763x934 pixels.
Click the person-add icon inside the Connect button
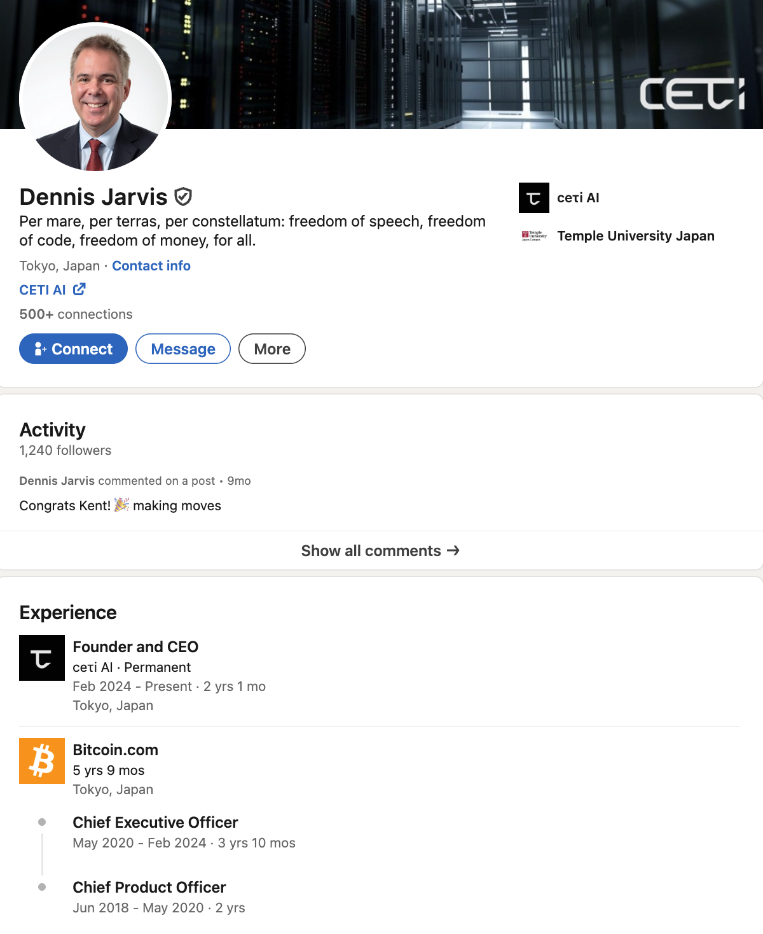pyautogui.click(x=41, y=349)
